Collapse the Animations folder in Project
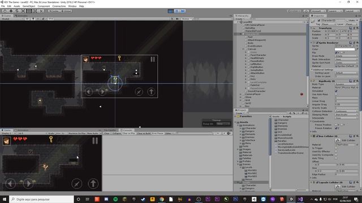This screenshot has width=362, height=203. 238,125
